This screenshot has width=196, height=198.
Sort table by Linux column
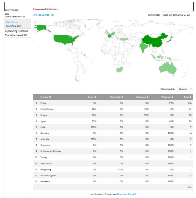tap(92, 97)
